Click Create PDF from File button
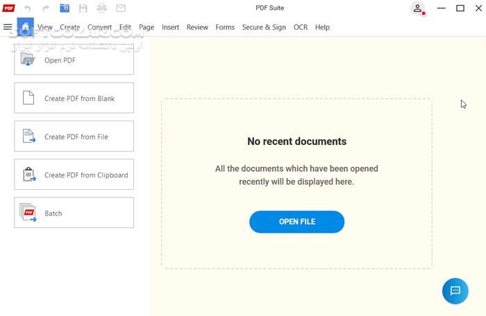This screenshot has width=486, height=316. pos(74,137)
